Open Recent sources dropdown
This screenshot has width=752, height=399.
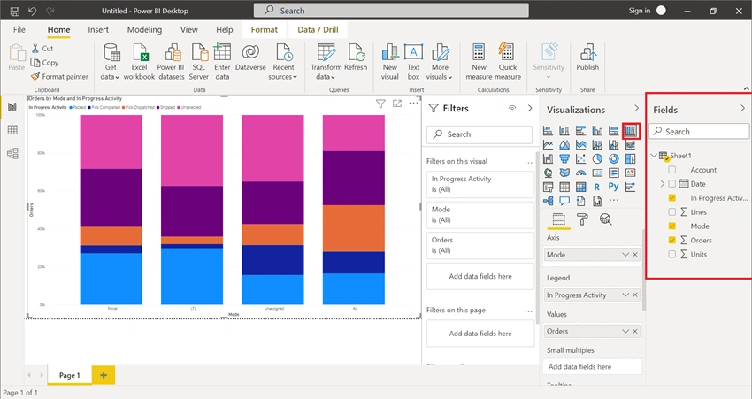pyautogui.click(x=283, y=61)
